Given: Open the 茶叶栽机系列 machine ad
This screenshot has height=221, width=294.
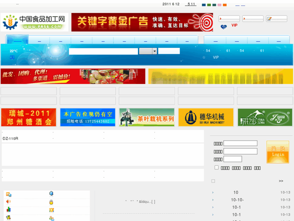Looking at the screenshot, I should (147, 117).
